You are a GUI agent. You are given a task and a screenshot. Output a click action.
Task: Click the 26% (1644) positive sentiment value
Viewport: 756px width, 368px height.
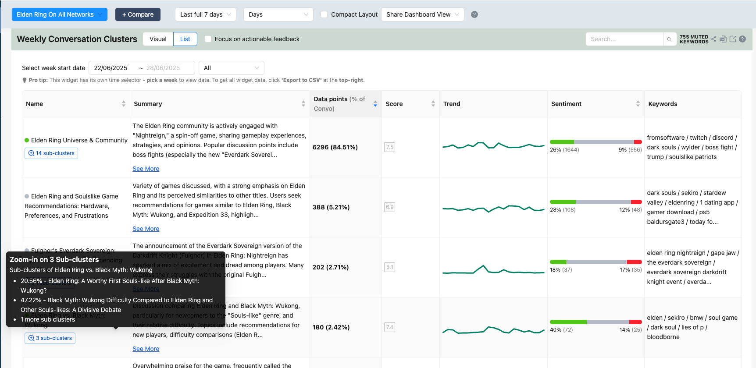pos(564,150)
